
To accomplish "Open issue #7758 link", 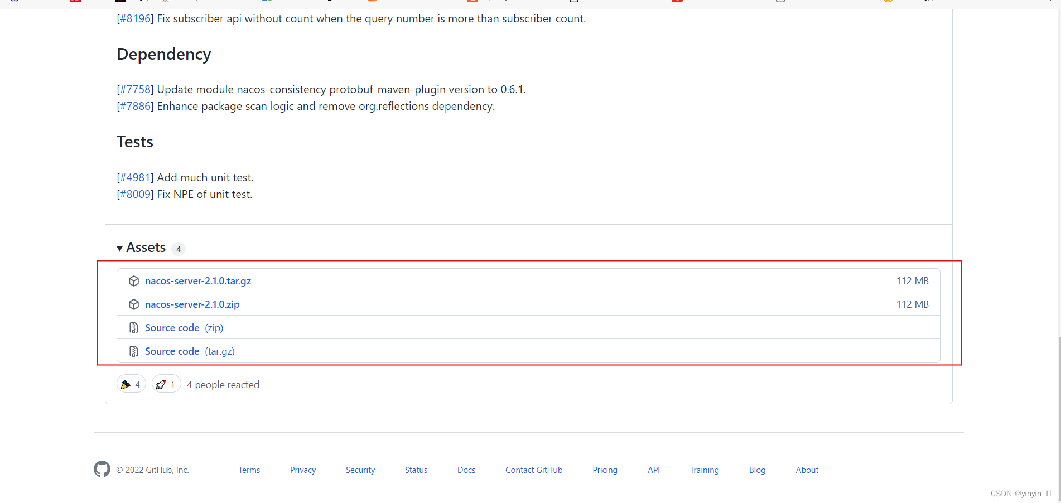I will pyautogui.click(x=136, y=89).
